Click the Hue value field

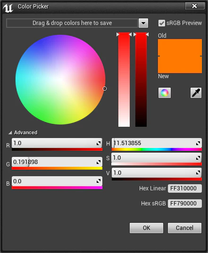point(157,143)
